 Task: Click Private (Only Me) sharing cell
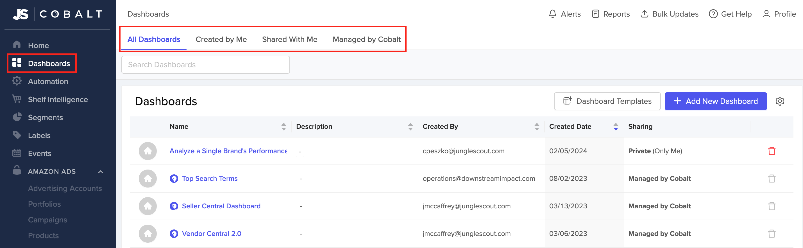tap(655, 151)
